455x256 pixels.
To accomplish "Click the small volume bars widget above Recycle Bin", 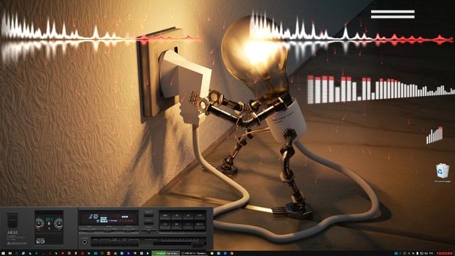I will pyautogui.click(x=434, y=135).
